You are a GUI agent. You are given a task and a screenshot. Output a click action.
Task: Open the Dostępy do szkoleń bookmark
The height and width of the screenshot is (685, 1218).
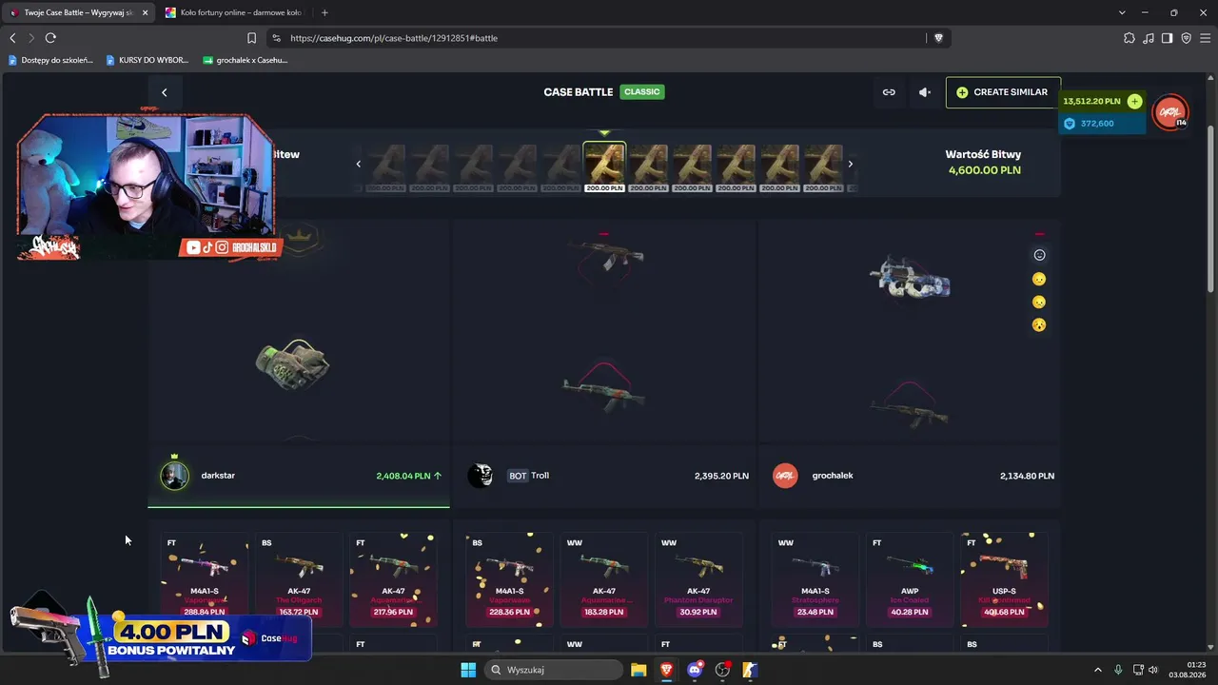pyautogui.click(x=50, y=60)
